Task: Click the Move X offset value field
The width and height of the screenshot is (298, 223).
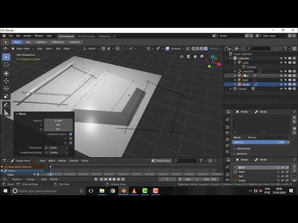Action: tap(58, 120)
